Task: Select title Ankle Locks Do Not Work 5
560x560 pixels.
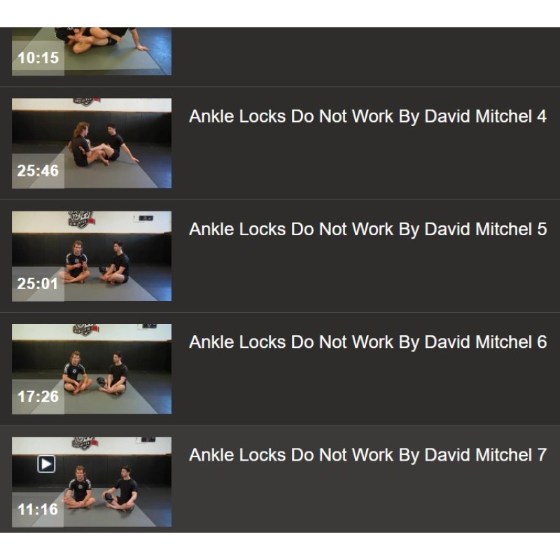Action: coord(368,230)
